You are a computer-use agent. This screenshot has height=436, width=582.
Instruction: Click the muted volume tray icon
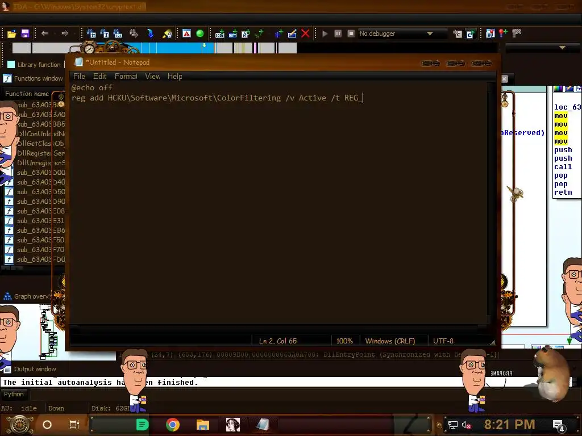pos(466,425)
